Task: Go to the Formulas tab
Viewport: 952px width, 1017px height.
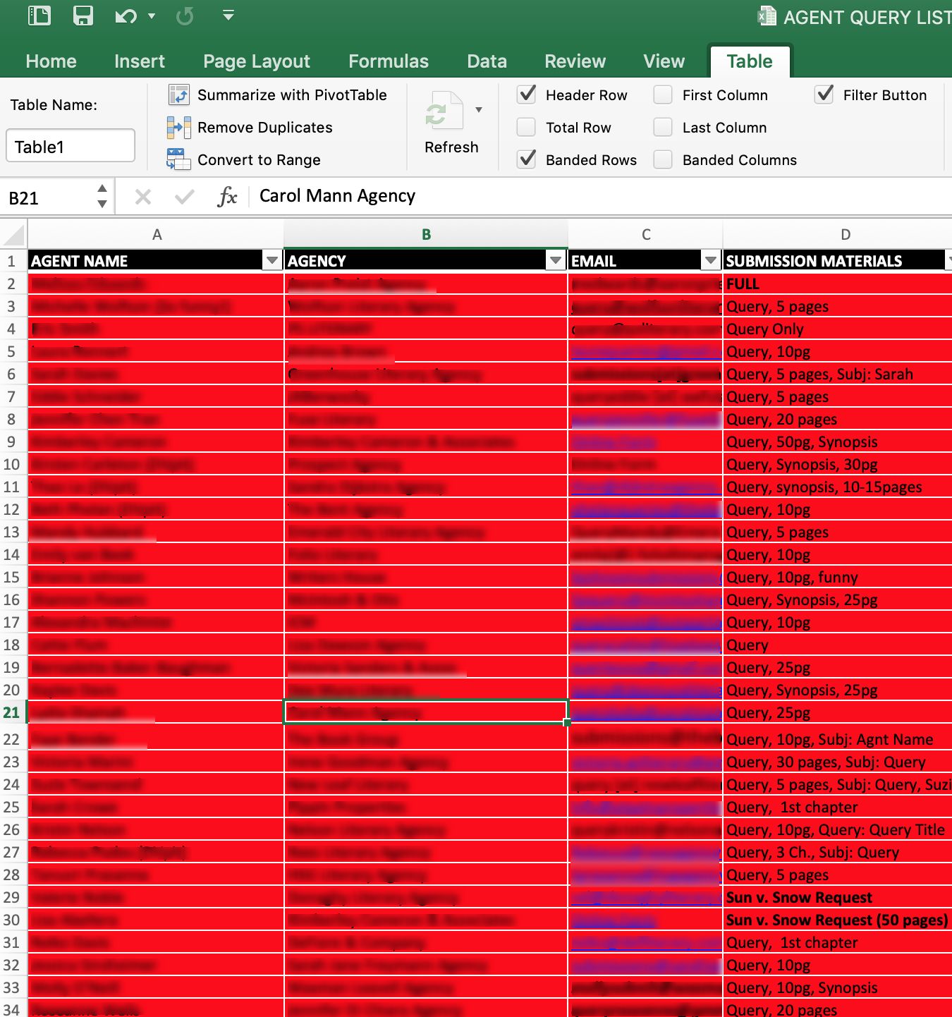Action: tap(389, 61)
